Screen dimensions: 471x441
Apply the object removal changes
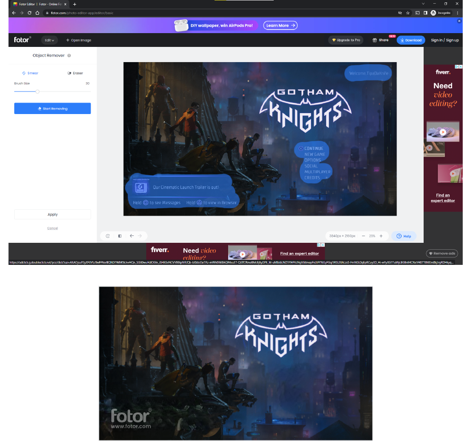click(52, 214)
